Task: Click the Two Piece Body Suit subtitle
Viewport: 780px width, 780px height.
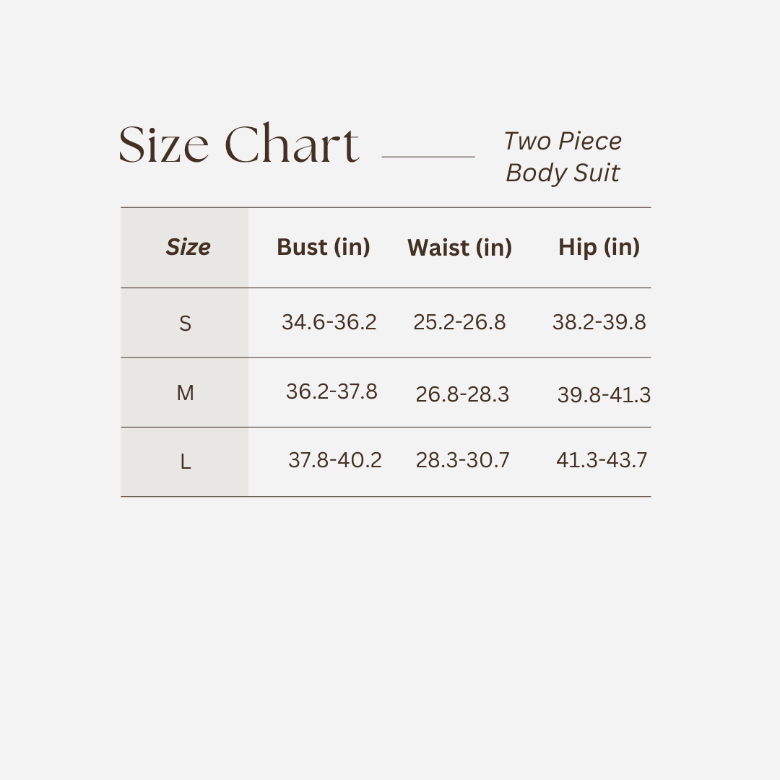Action: pos(563,157)
